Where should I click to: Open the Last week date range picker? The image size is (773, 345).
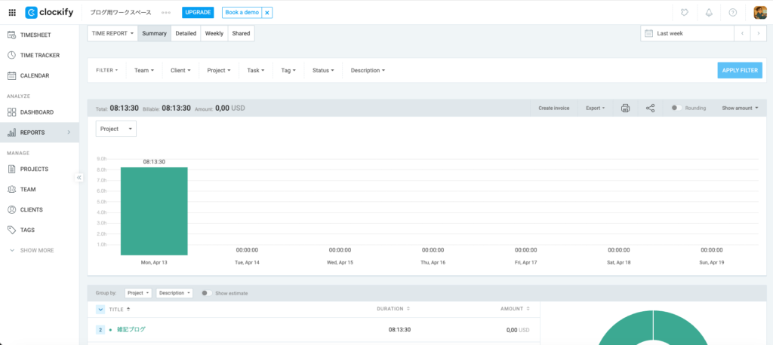pyautogui.click(x=687, y=33)
